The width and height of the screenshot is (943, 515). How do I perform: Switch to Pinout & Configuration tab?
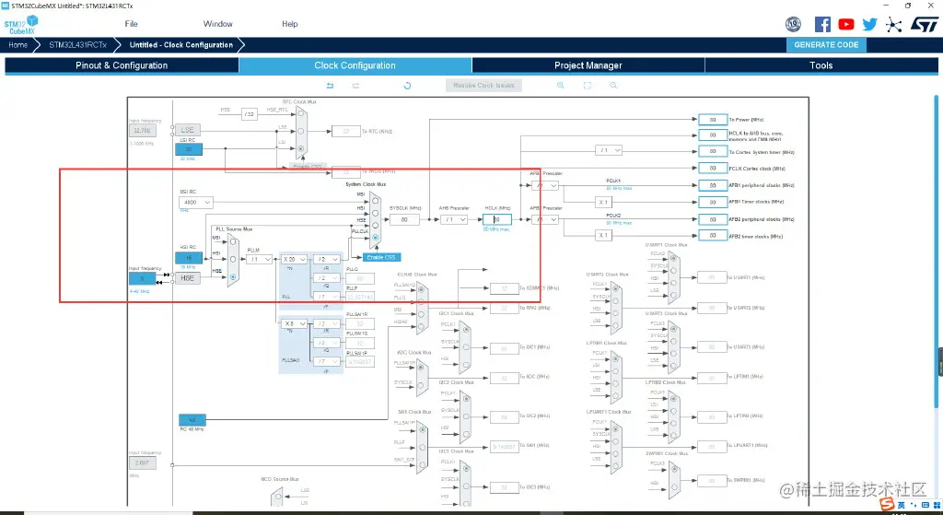pyautogui.click(x=122, y=65)
